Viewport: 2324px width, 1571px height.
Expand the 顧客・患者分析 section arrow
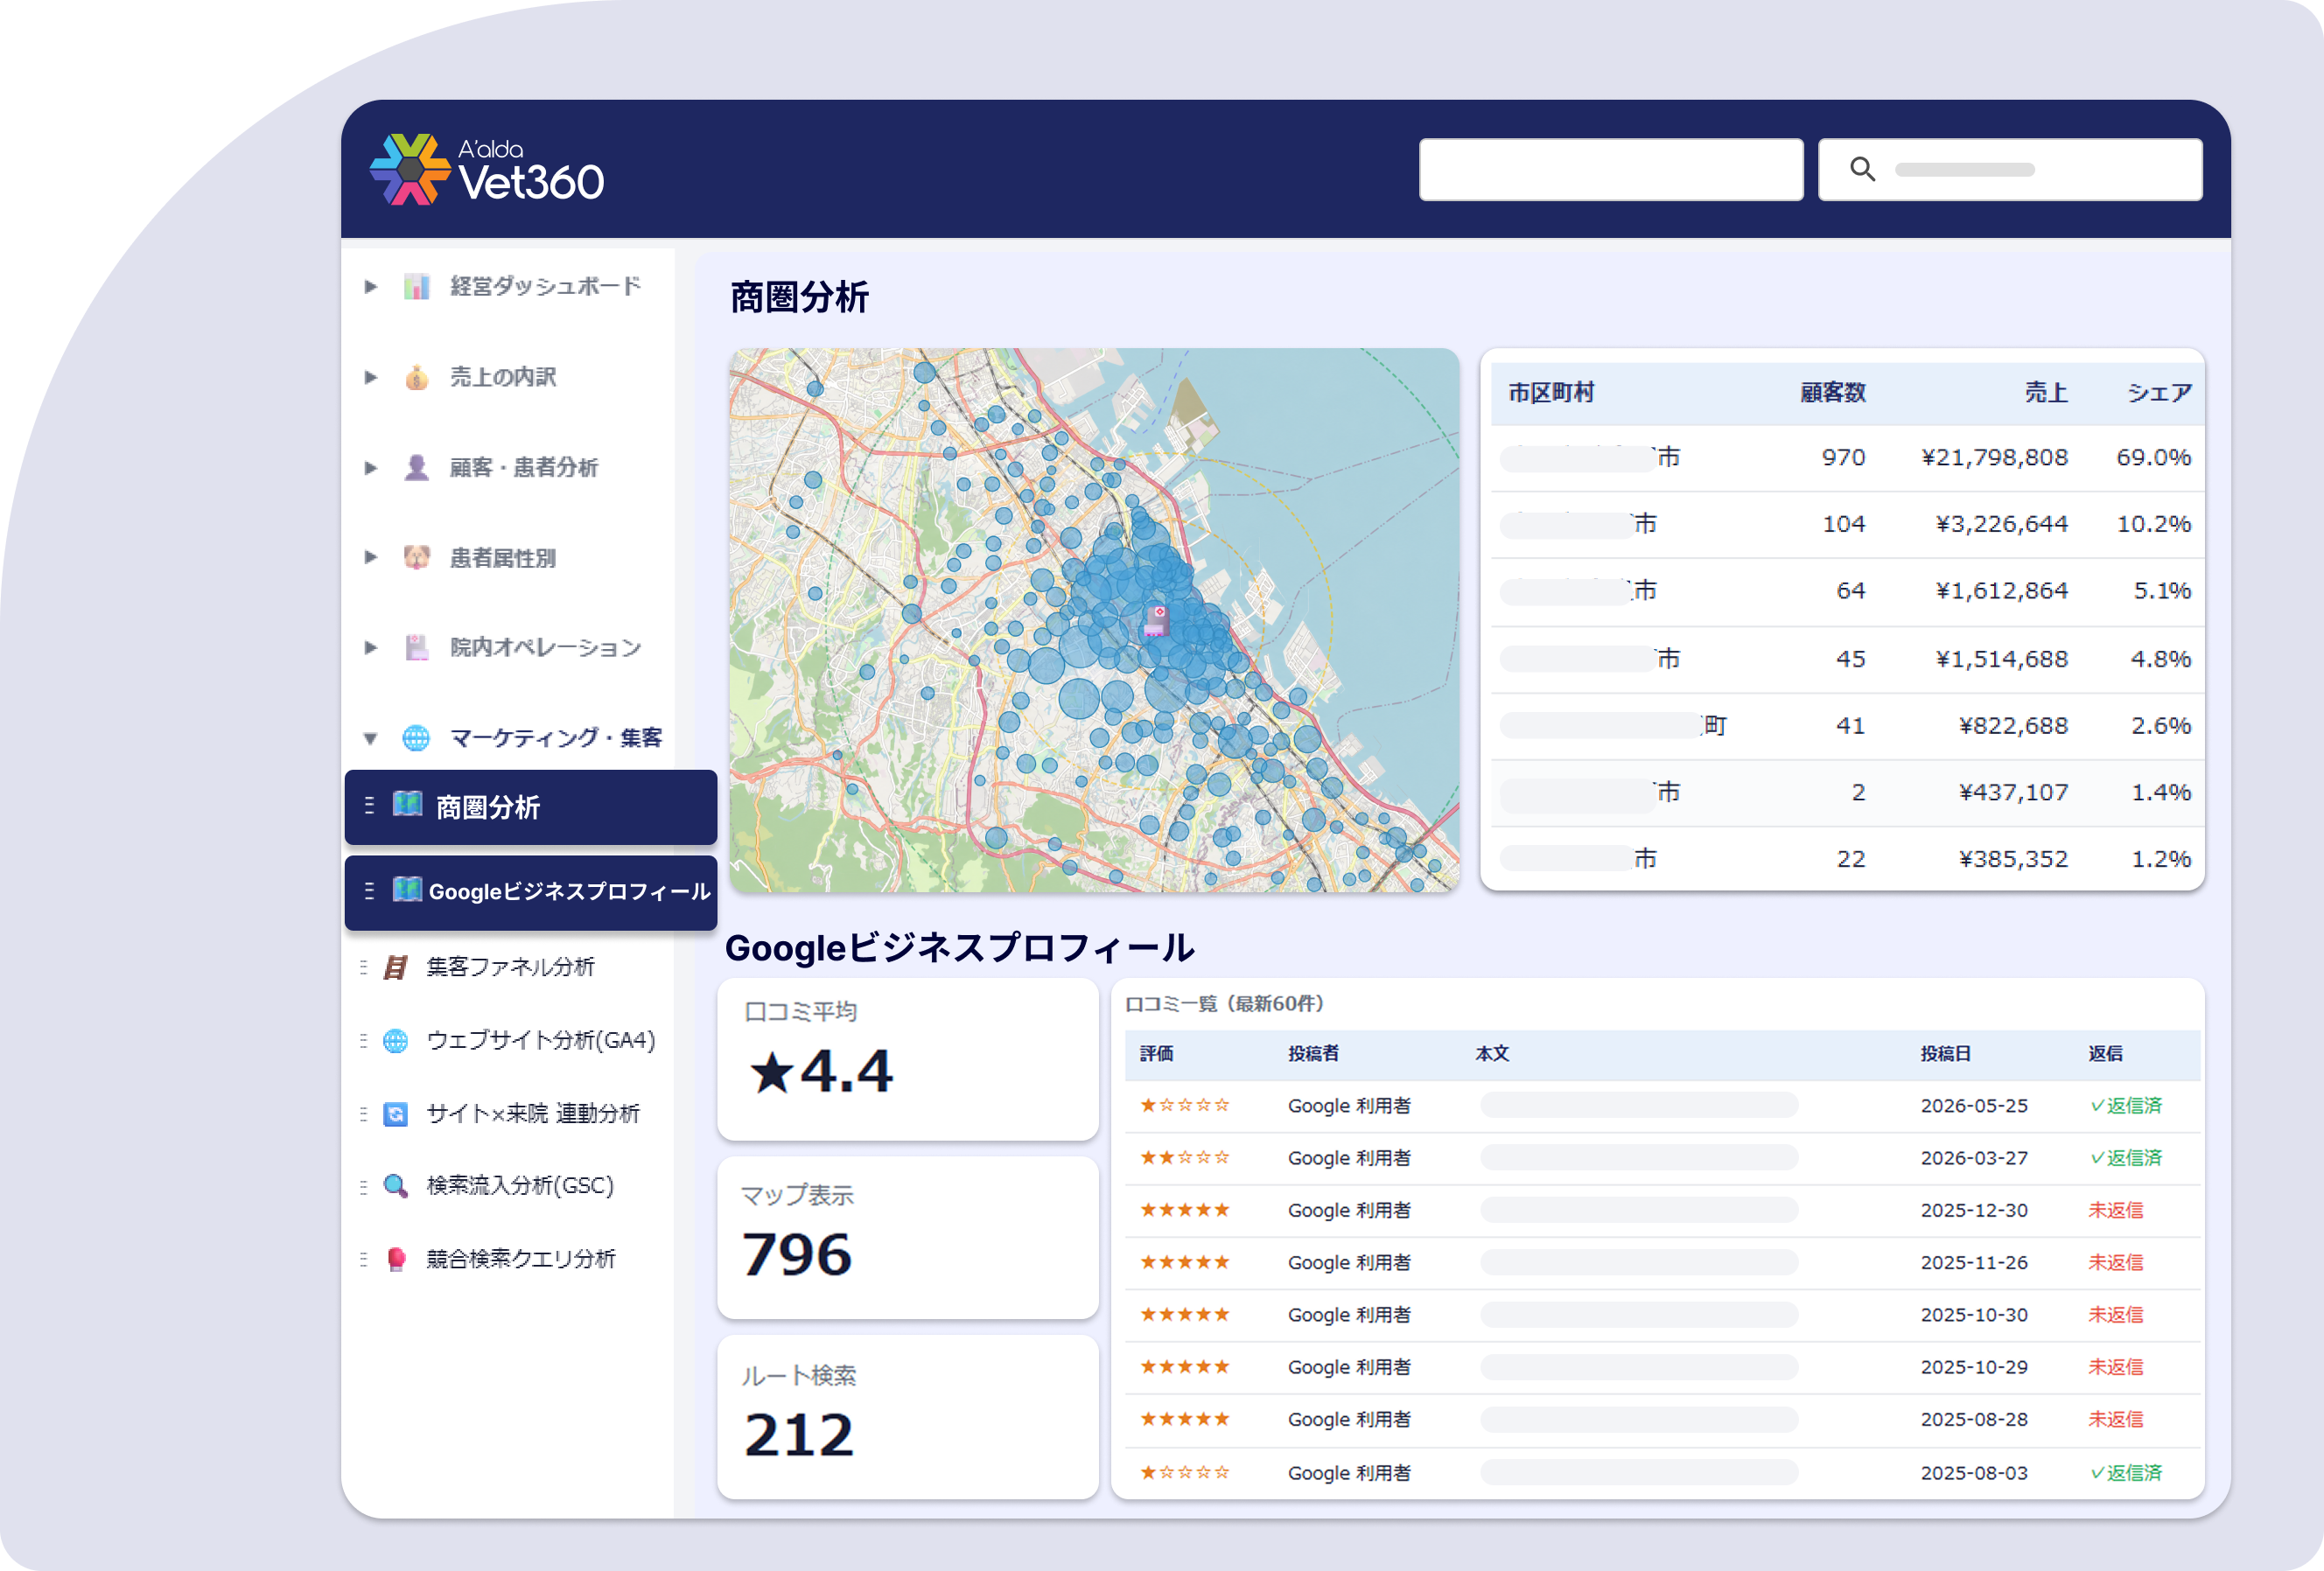371,468
